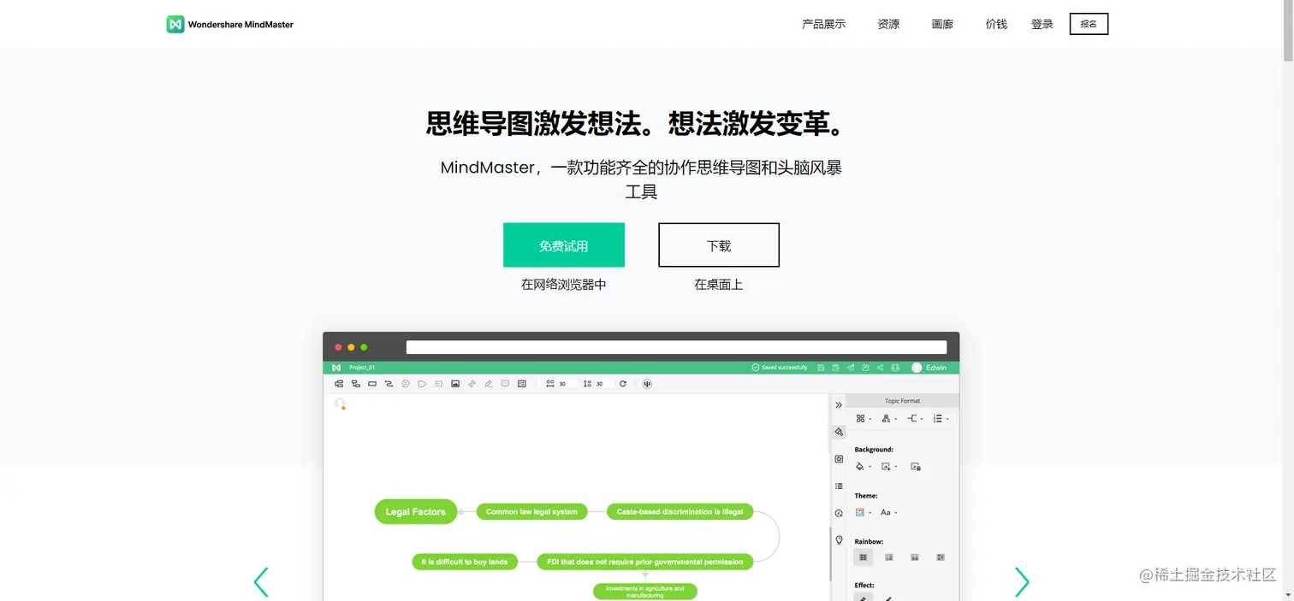Select the fourth Rainbow option
Screen dimensions: 1294x601
941,557
